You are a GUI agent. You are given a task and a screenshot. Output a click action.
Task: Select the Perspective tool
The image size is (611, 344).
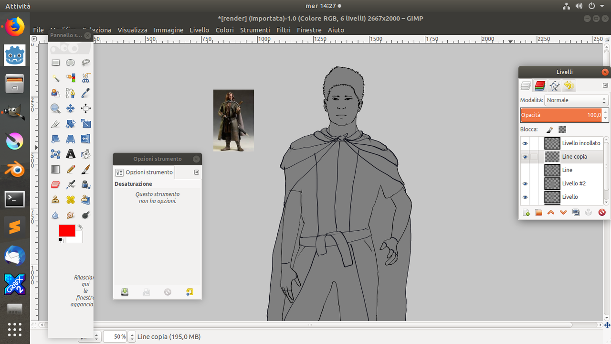click(71, 139)
